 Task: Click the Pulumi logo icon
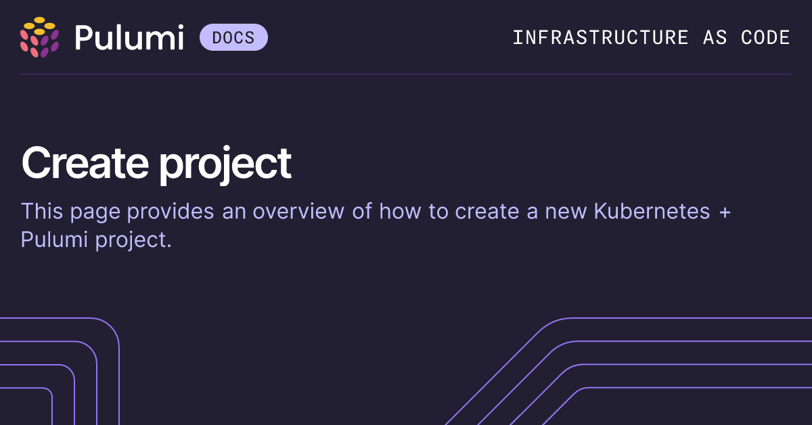[39, 37]
